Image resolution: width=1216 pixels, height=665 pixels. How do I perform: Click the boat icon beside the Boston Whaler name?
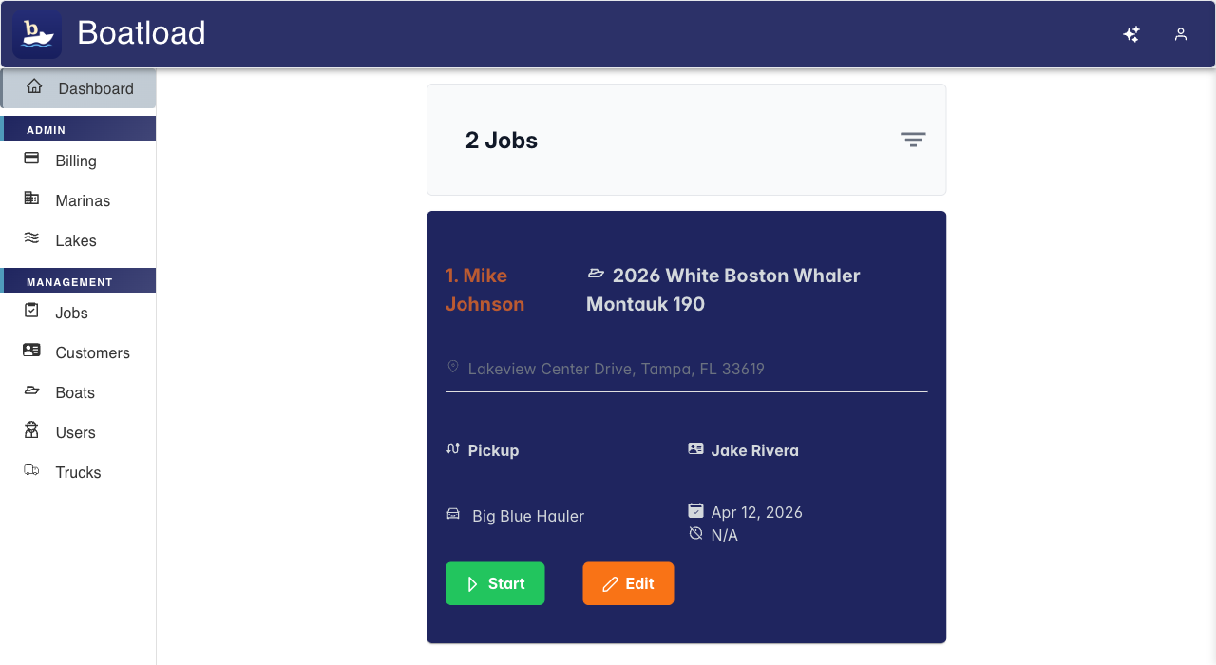tap(596, 273)
